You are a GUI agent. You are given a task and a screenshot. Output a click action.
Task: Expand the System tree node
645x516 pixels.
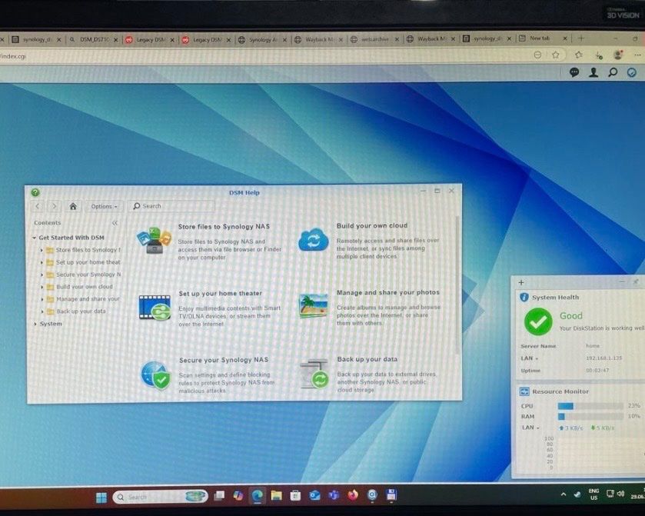(35, 325)
